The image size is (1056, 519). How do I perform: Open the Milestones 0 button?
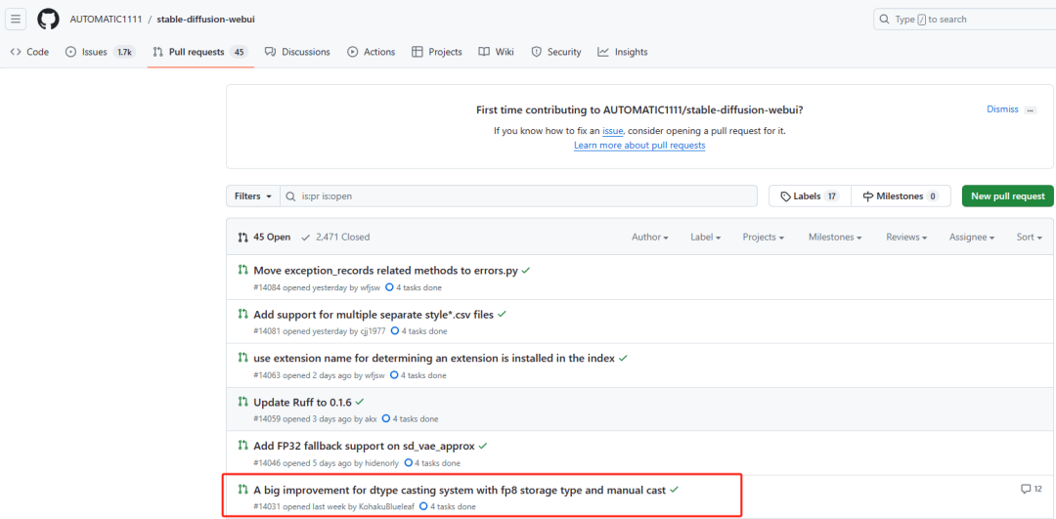pyautogui.click(x=901, y=196)
